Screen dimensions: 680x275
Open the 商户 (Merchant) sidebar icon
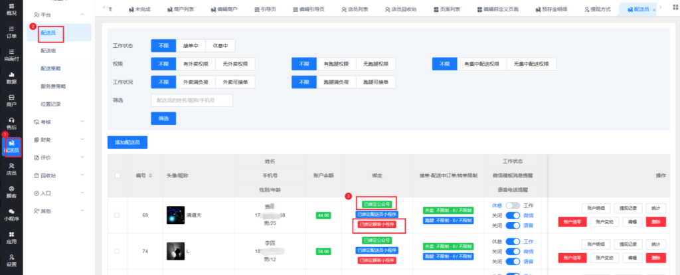11,100
